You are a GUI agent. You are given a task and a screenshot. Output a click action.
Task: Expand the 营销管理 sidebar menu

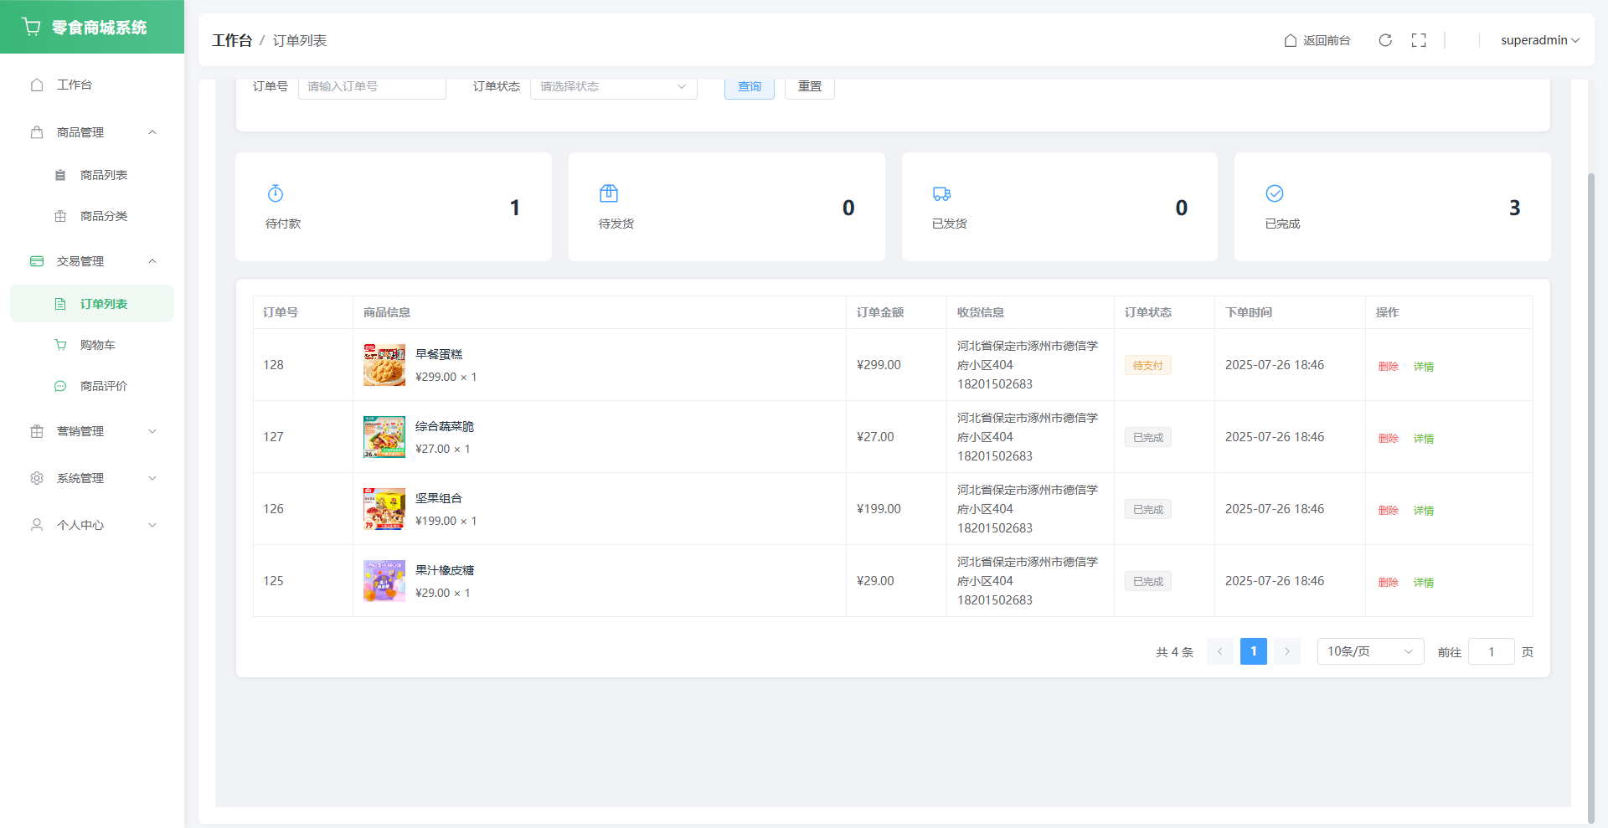pyautogui.click(x=92, y=431)
